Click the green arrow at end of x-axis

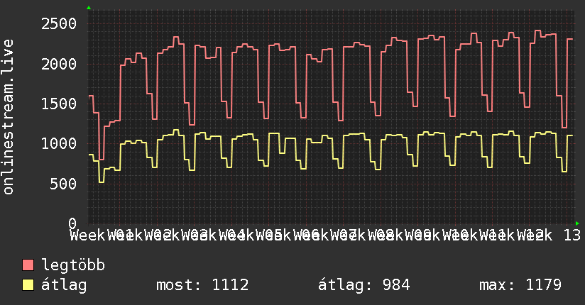click(x=577, y=223)
